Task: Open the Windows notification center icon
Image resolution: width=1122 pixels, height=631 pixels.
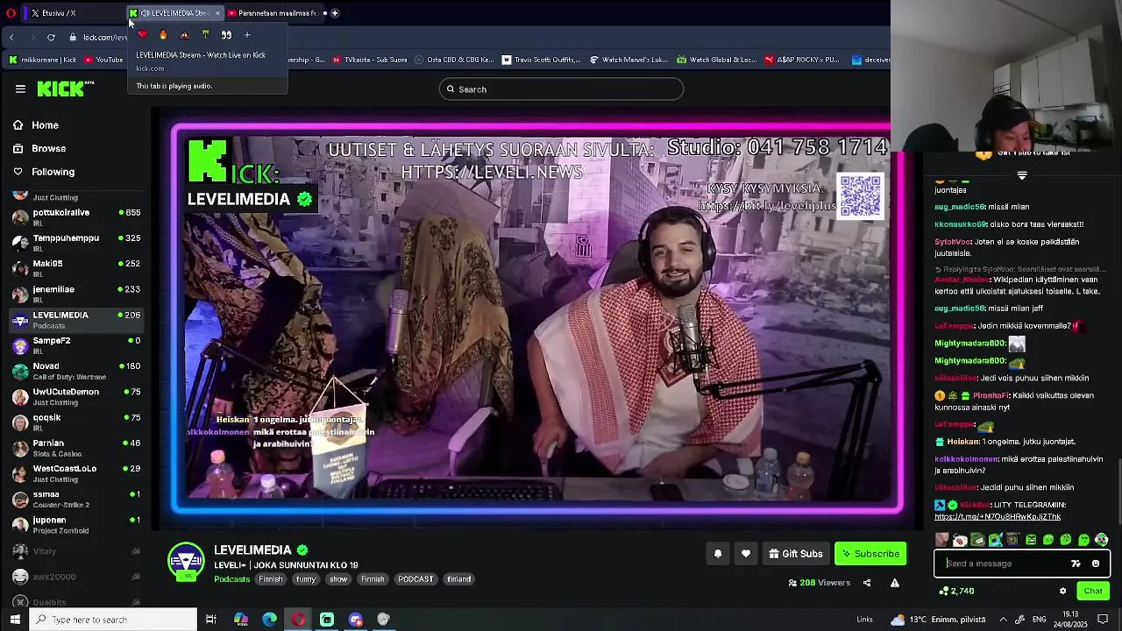Action: 1104,620
